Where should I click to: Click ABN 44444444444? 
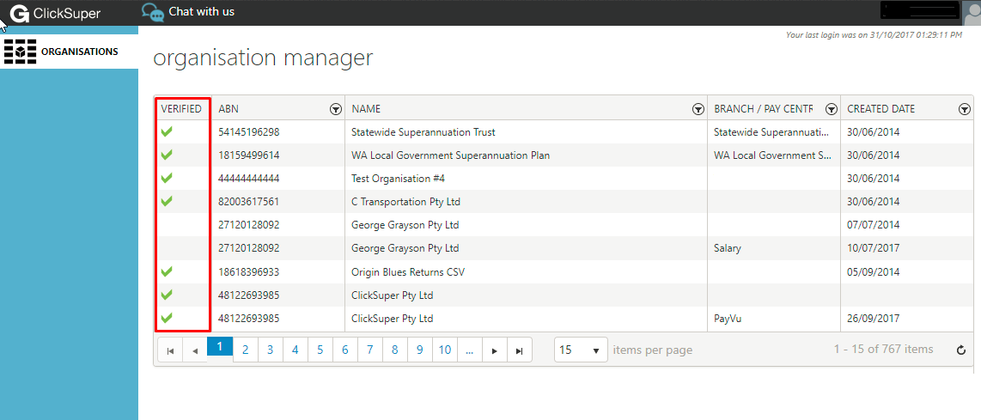249,179
